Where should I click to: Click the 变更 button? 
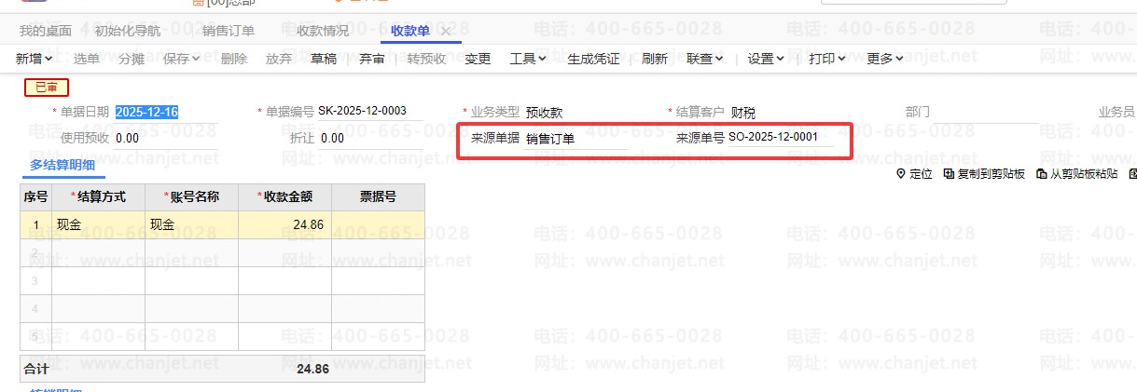pyautogui.click(x=478, y=59)
